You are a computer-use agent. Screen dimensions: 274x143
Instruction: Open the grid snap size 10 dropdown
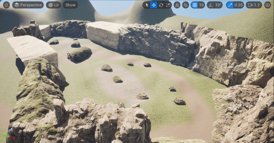(201, 5)
